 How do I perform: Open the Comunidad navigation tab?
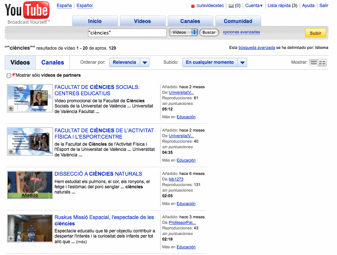[x=238, y=21]
